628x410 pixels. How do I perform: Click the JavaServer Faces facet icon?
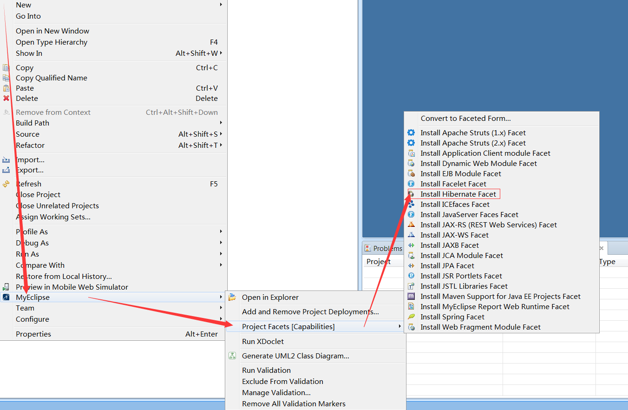[411, 214]
